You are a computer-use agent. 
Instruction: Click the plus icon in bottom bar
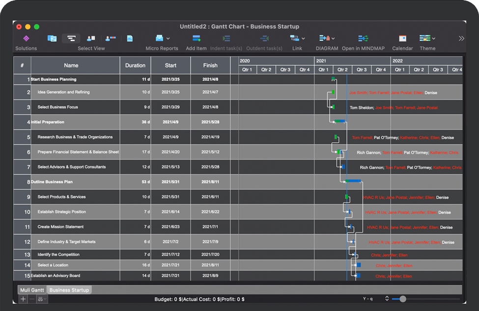tap(23, 299)
